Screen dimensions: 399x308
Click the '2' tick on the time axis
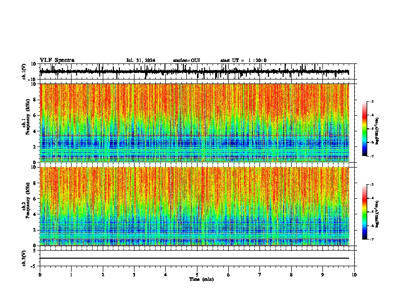[x=103, y=275]
